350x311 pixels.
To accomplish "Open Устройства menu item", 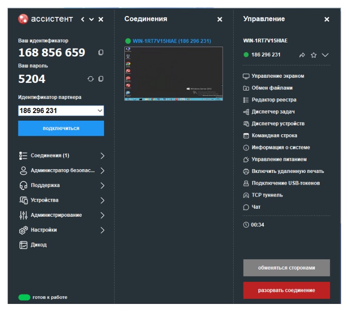I will (x=62, y=200).
